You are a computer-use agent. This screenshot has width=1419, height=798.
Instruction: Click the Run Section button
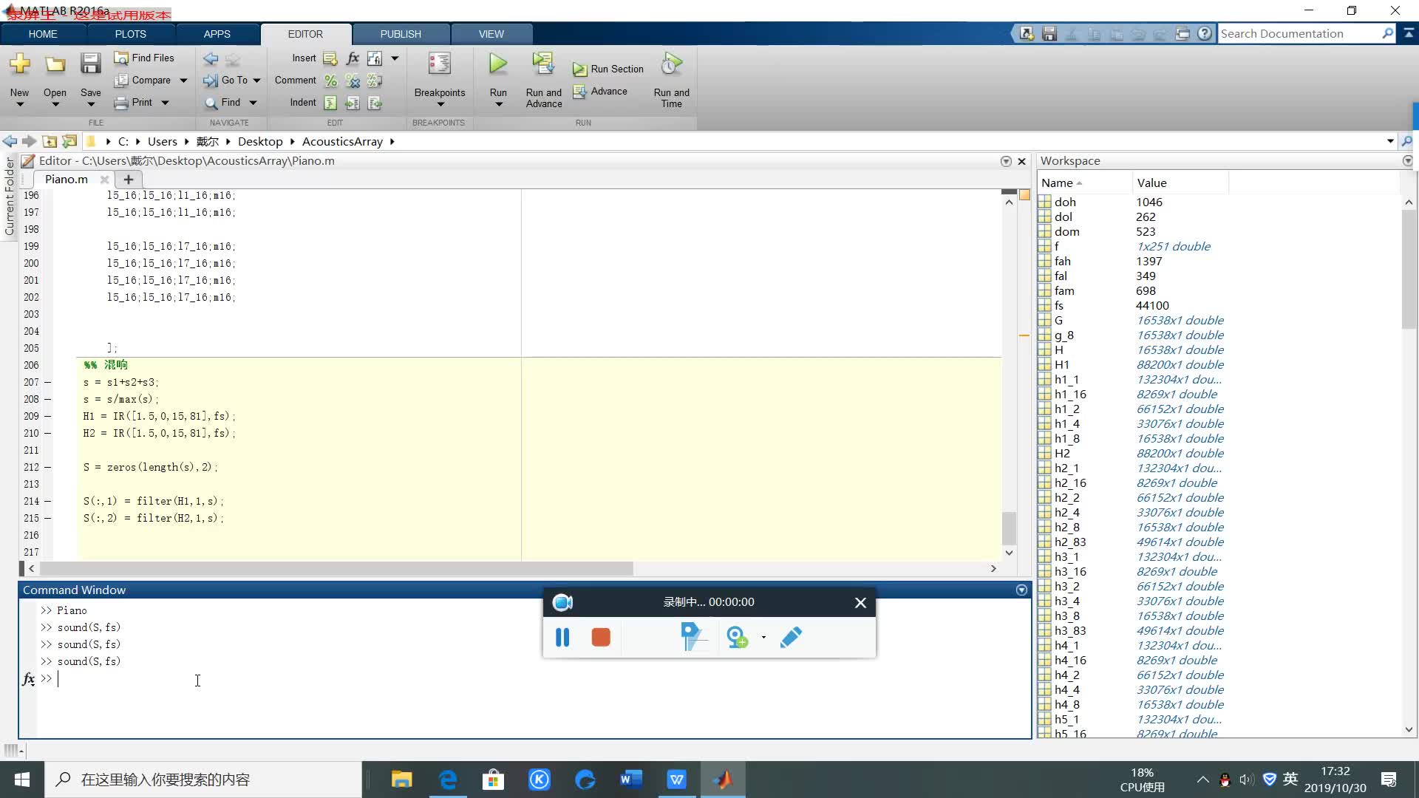tap(608, 69)
